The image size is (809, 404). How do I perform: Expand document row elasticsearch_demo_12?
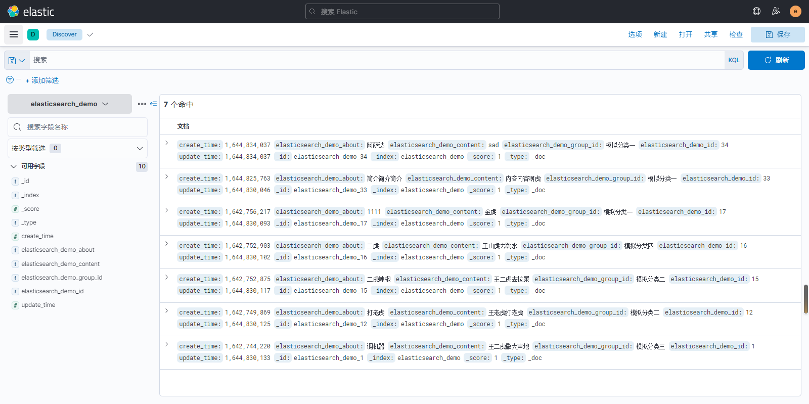pos(167,310)
